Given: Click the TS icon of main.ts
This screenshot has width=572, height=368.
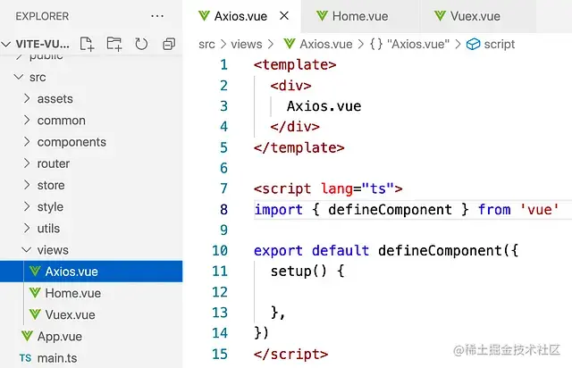Looking at the screenshot, I should (26, 358).
